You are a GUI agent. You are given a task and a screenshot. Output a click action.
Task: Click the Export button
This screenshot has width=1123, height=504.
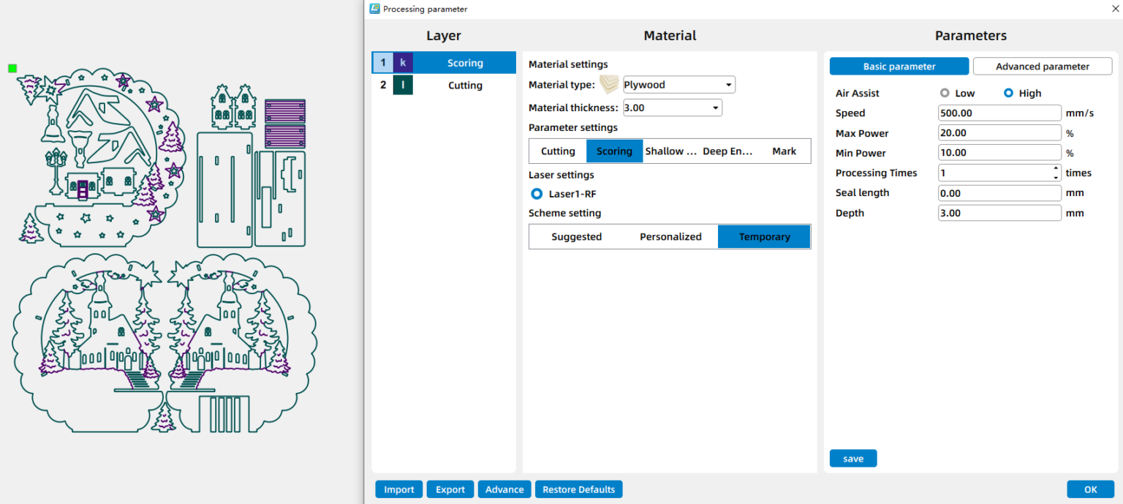tap(450, 489)
